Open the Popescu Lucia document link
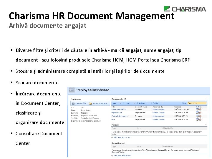This screenshot has width=212, height=159. (117, 112)
